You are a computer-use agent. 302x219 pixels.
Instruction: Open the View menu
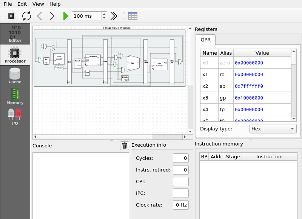38,4
